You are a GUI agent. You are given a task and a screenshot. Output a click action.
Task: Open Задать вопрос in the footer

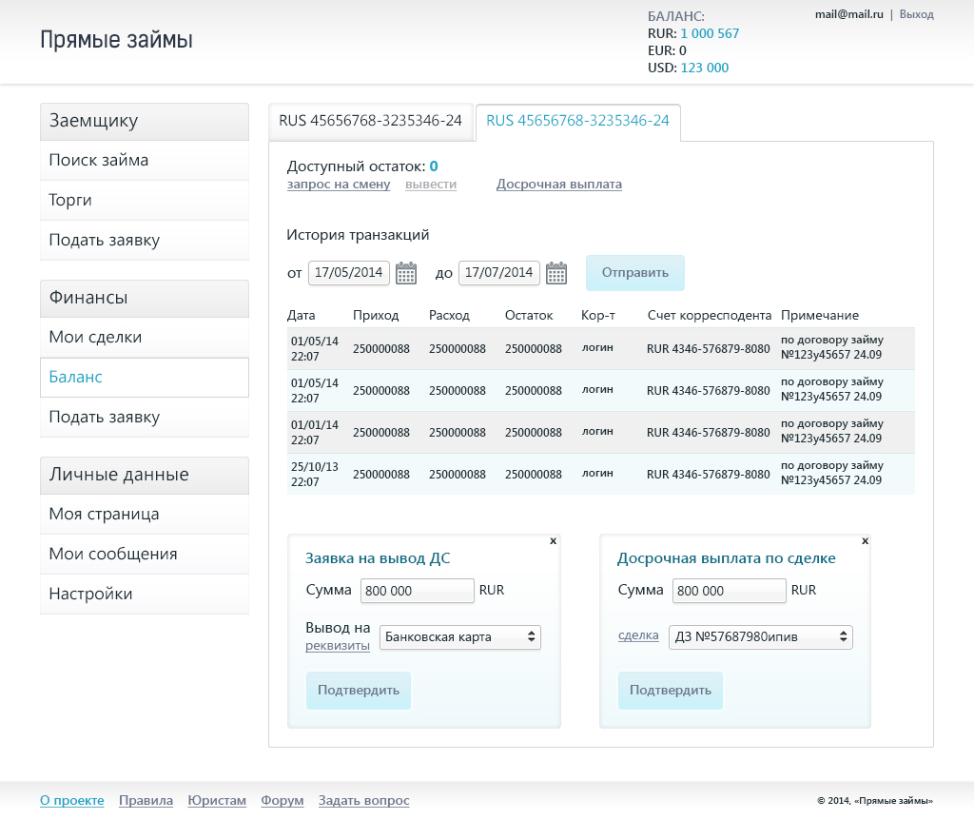pyautogui.click(x=364, y=801)
